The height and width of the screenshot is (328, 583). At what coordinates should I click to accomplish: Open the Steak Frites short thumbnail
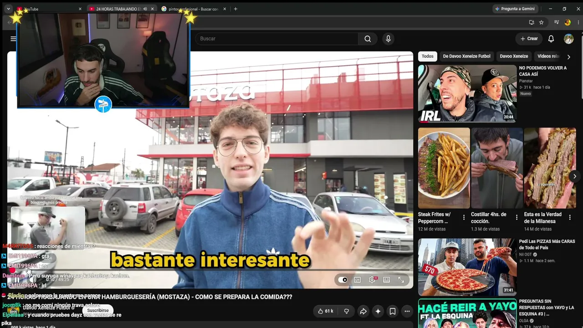coord(444,168)
